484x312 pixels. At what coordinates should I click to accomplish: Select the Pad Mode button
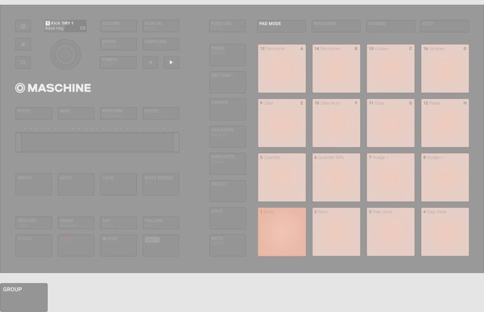coord(282,26)
